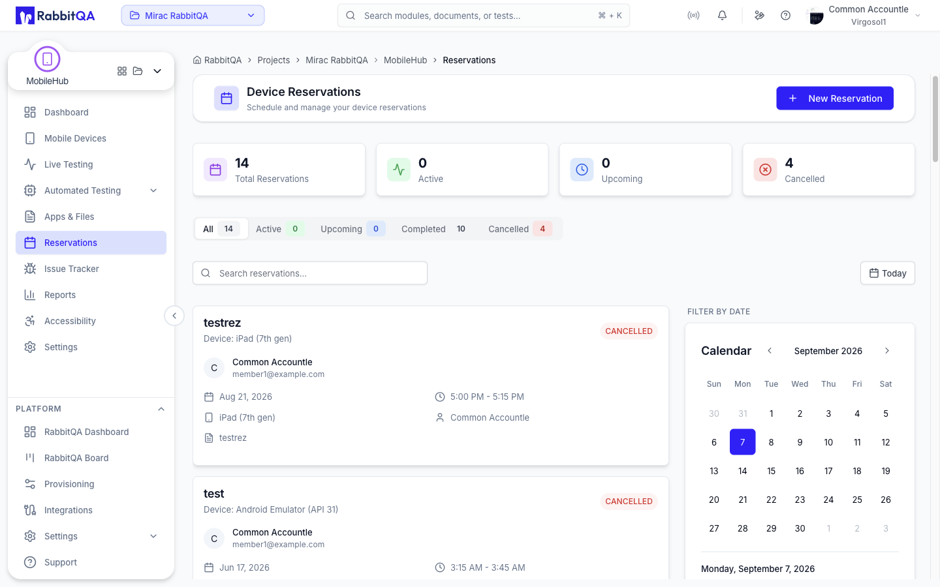Screen dimensions: 940x587
Task: Collapse the sidebar with the arrow button
Action: (x=174, y=316)
